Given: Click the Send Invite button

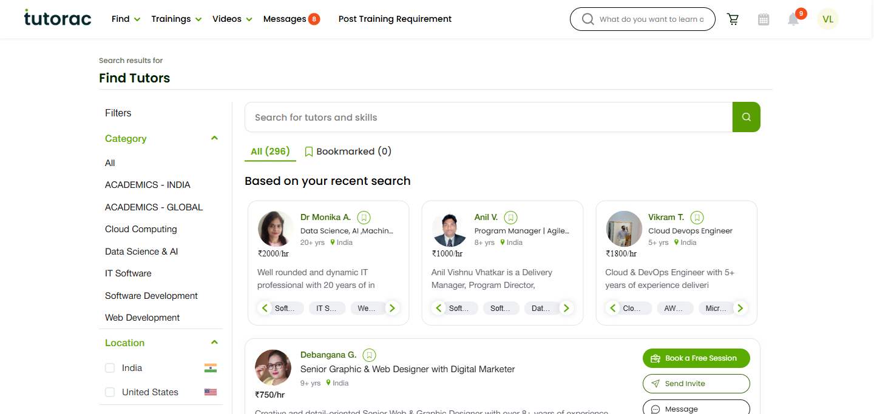Looking at the screenshot, I should coord(696,384).
